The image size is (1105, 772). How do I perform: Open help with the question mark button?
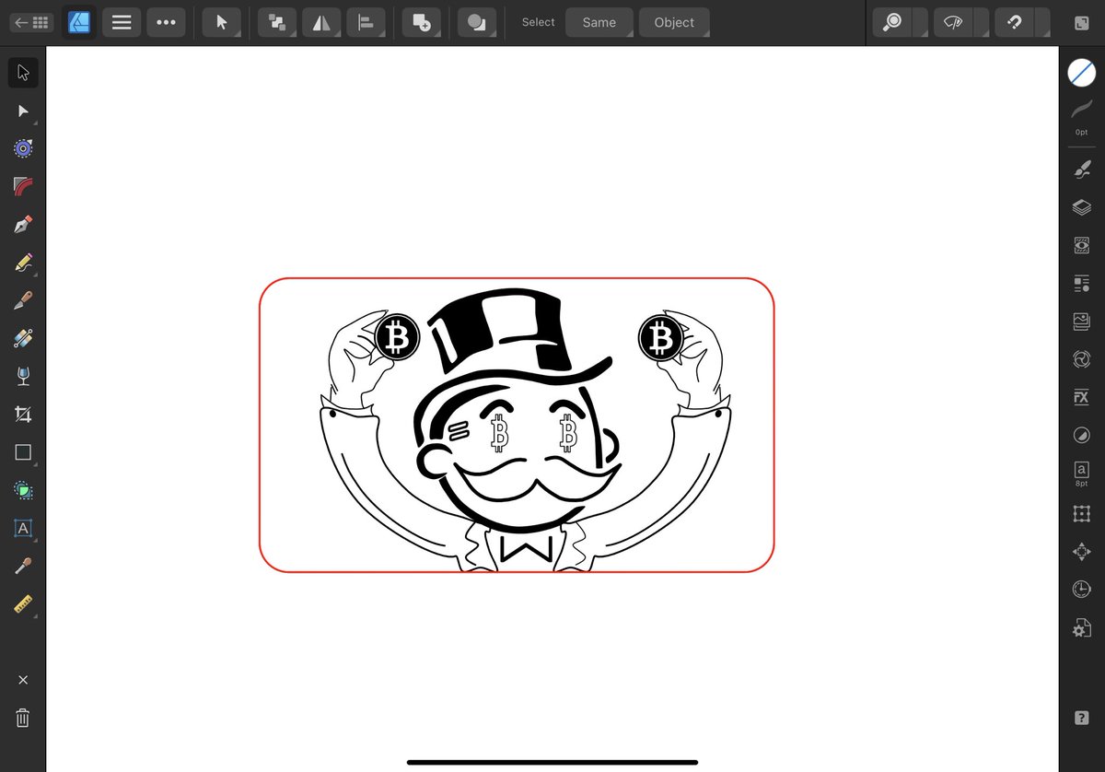click(1082, 718)
